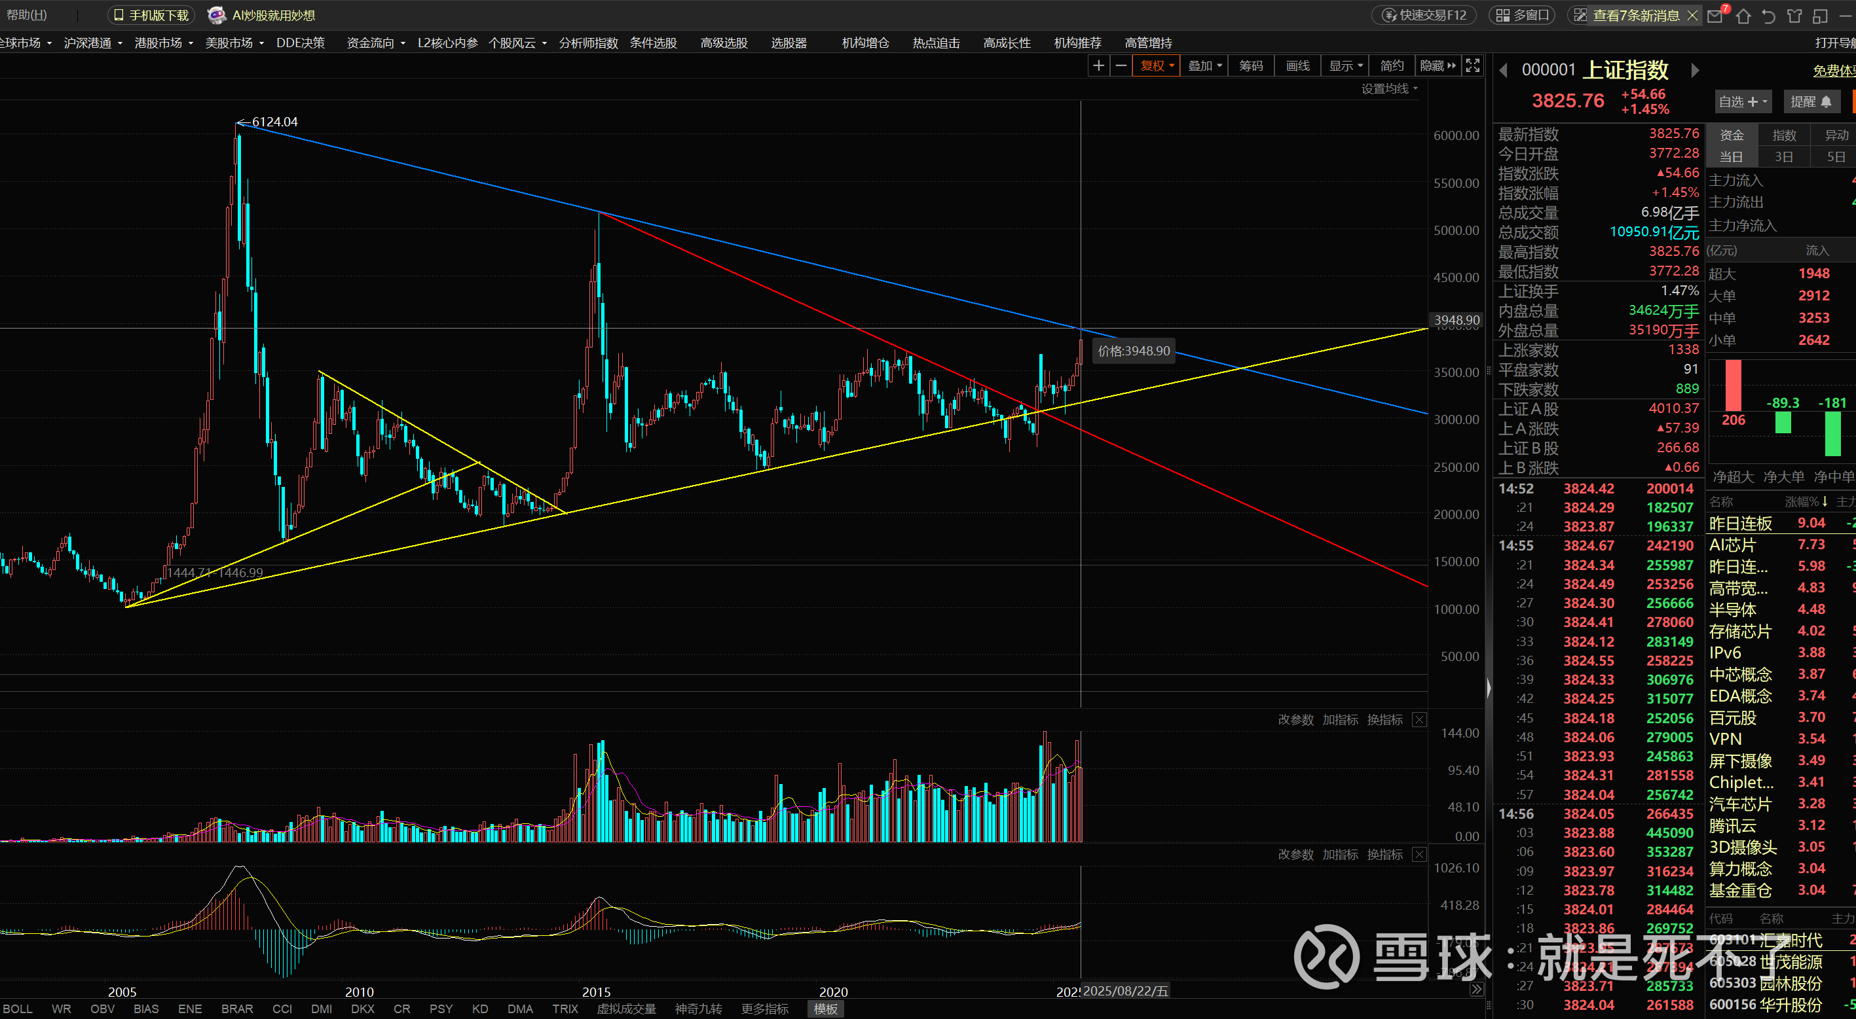Zoom in chart with plus icon
The image size is (1856, 1019).
[1098, 65]
